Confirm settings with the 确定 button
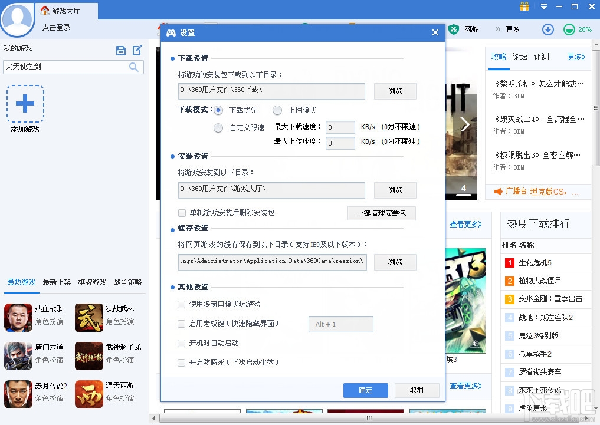 coord(365,390)
